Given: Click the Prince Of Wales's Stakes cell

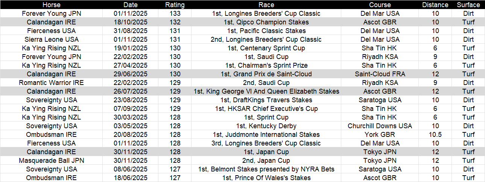Looking at the screenshot, I should click(266, 178).
